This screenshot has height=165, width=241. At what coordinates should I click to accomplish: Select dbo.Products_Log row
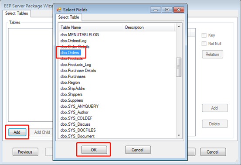pyautogui.click(x=76, y=65)
